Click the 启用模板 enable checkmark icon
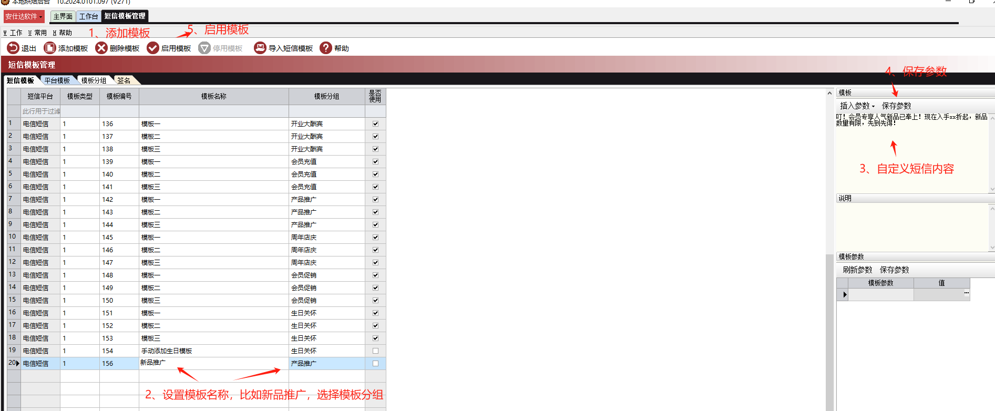 [x=153, y=48]
